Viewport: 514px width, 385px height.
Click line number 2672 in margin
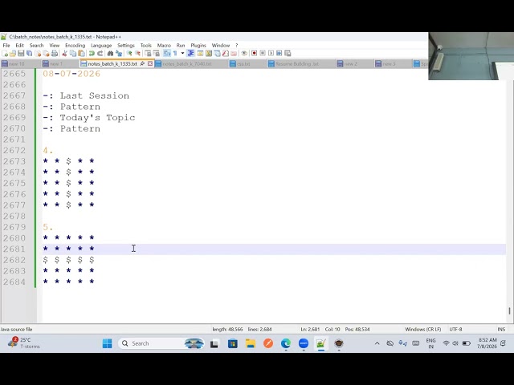[x=14, y=150]
